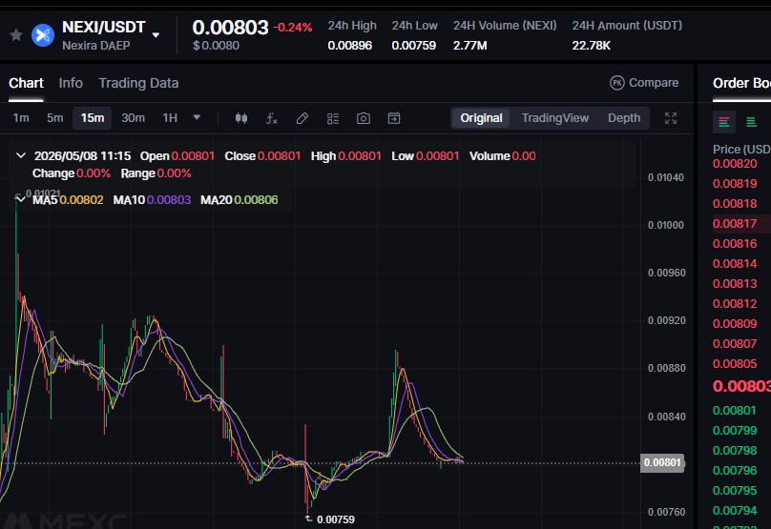This screenshot has width=771, height=529.
Task: Open the go-to-date calendar icon
Action: coord(394,118)
